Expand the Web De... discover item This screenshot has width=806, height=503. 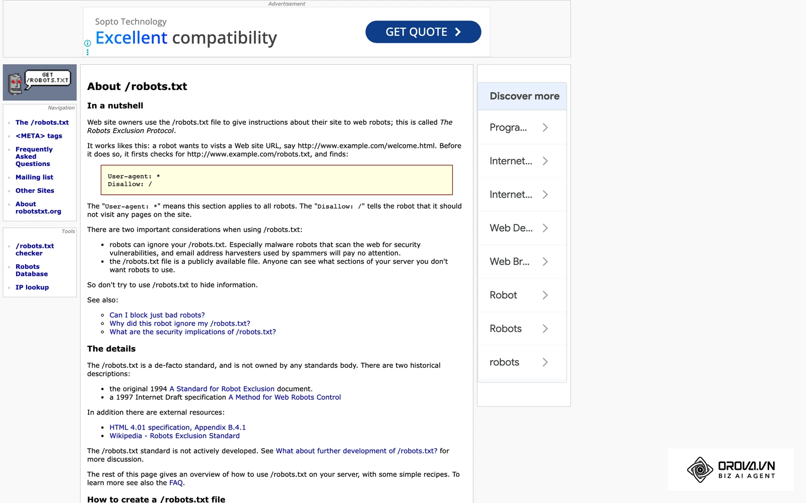pos(522,228)
